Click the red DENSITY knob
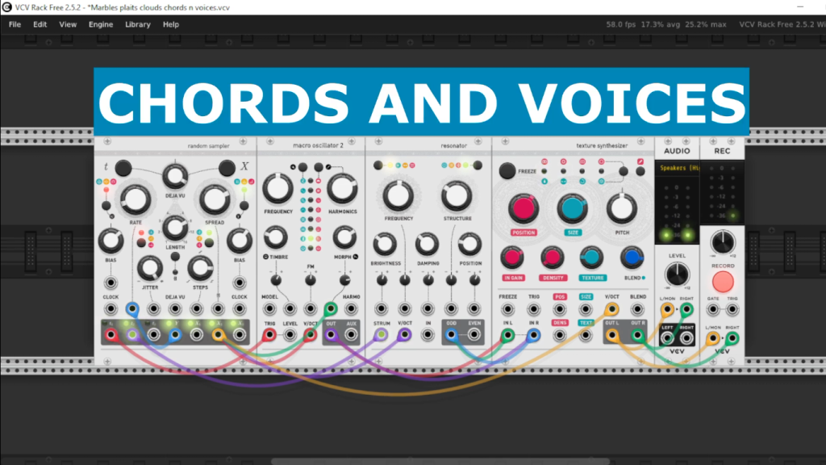The image size is (826, 465). [x=552, y=258]
